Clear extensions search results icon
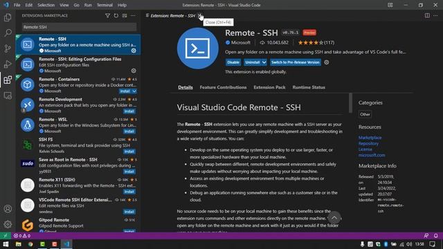 pos(125,15)
